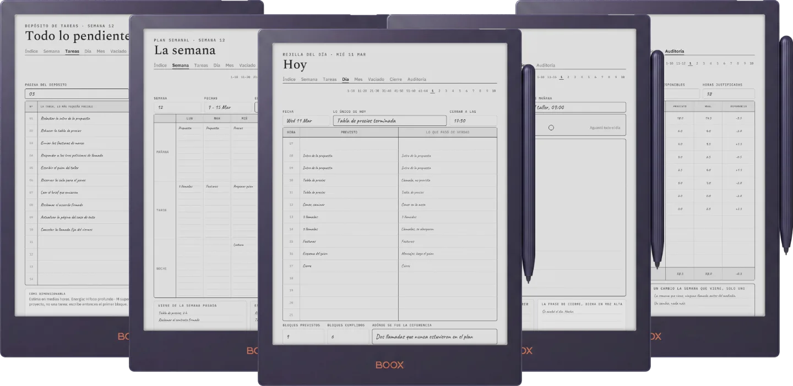Tap the 'Cerrar a las' field showing 17:30
The height and width of the screenshot is (386, 793).
pos(473,120)
